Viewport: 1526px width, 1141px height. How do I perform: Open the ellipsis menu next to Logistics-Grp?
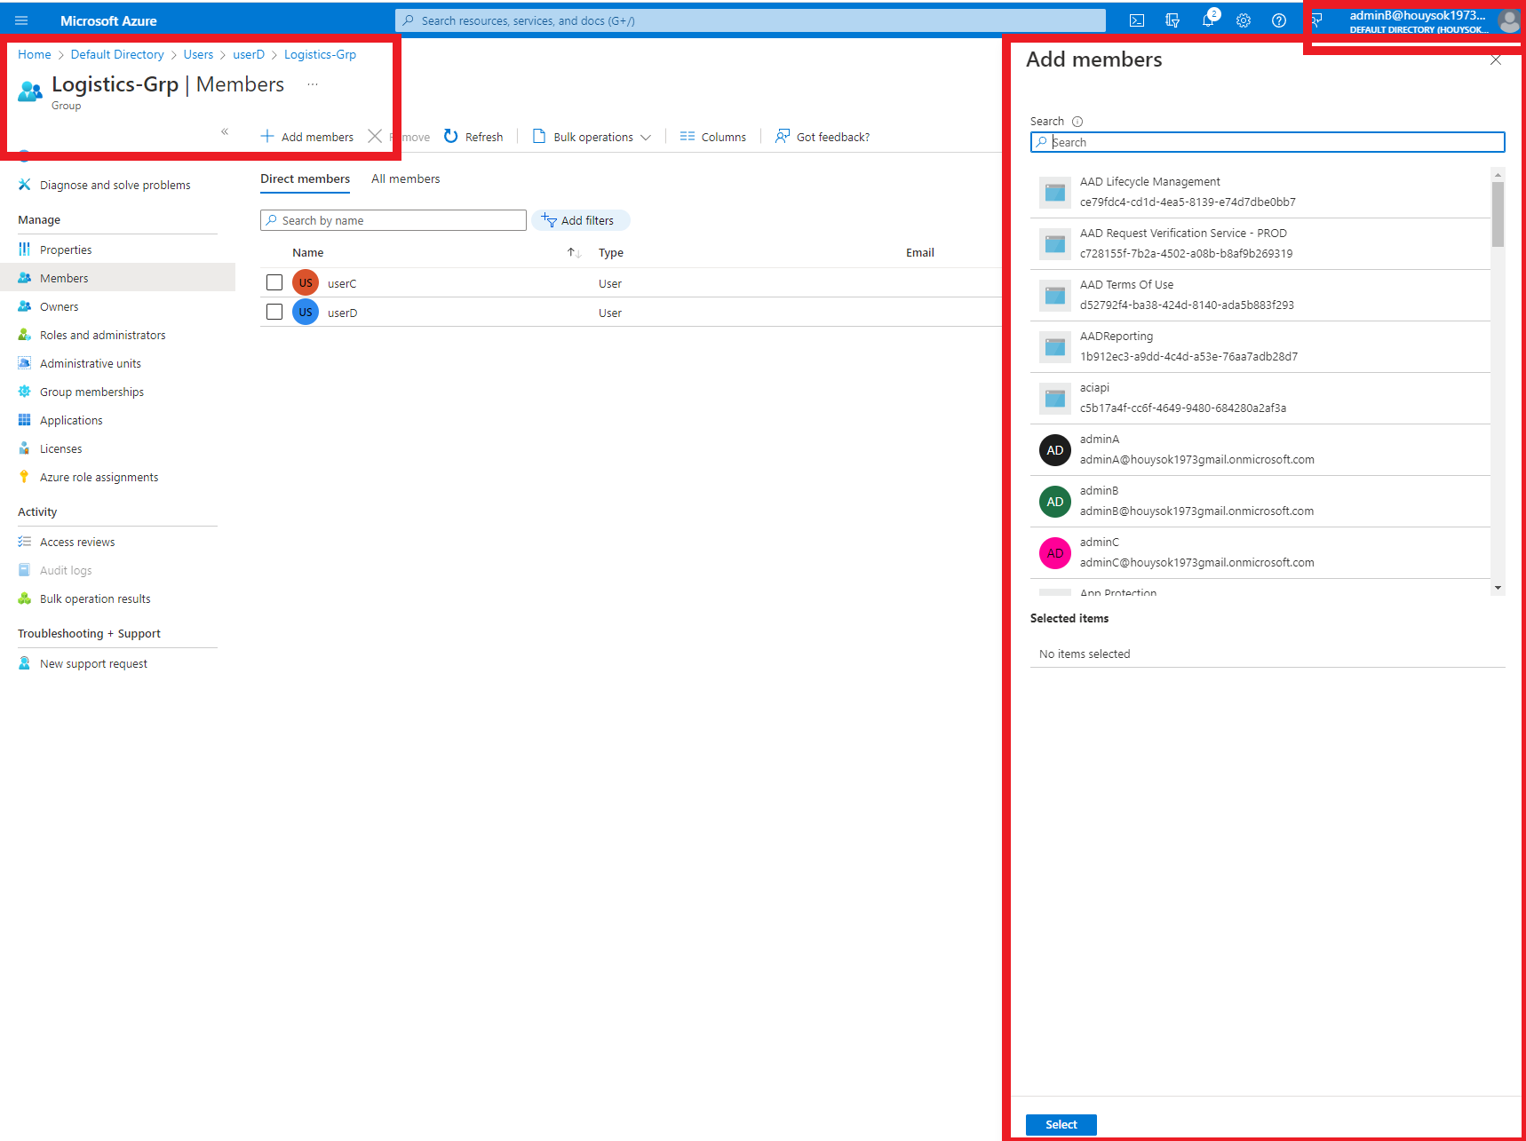point(312,83)
